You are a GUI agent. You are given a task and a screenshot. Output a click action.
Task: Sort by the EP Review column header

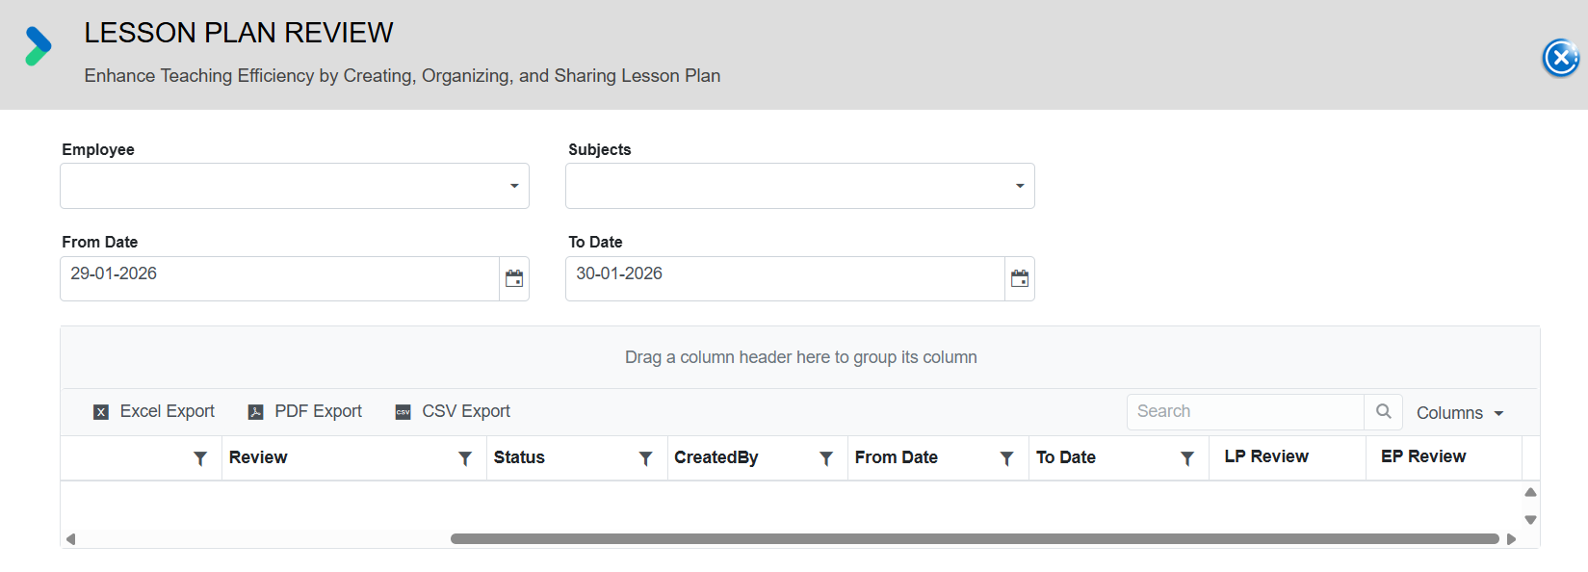(x=1423, y=456)
